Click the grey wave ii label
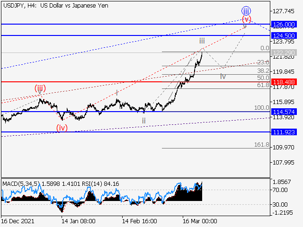 [143, 121]
